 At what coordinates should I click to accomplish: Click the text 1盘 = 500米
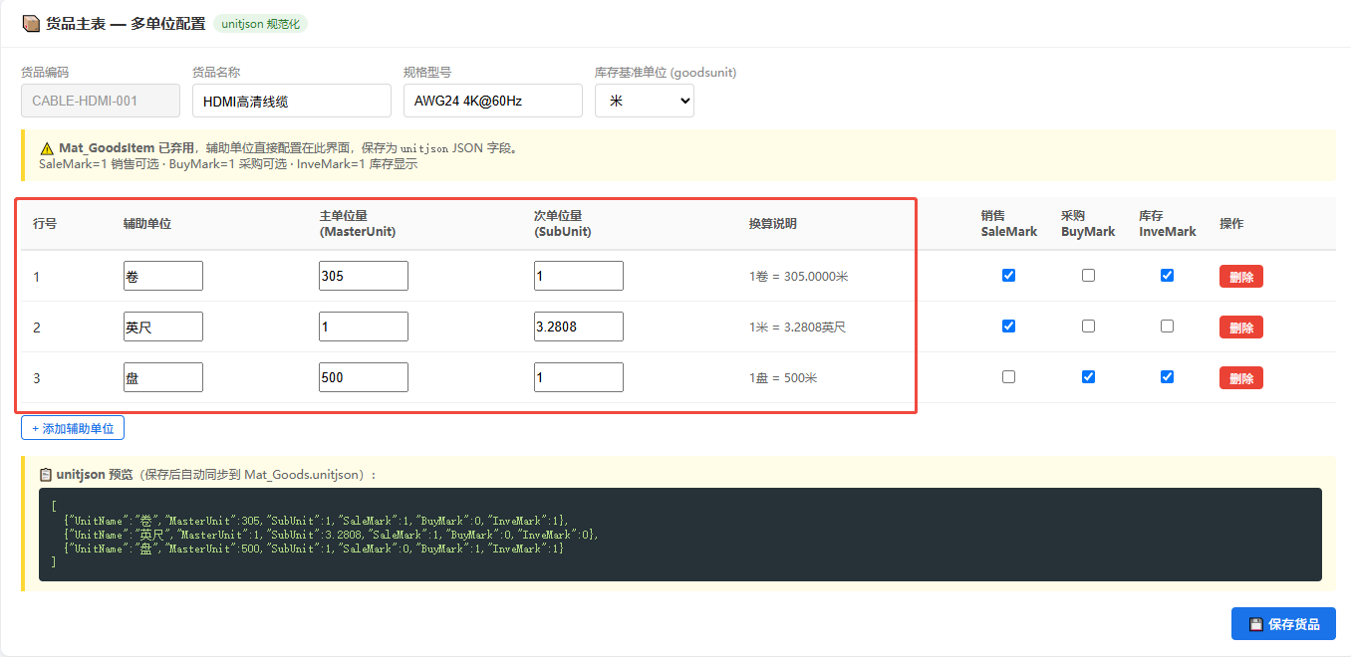[x=783, y=378]
